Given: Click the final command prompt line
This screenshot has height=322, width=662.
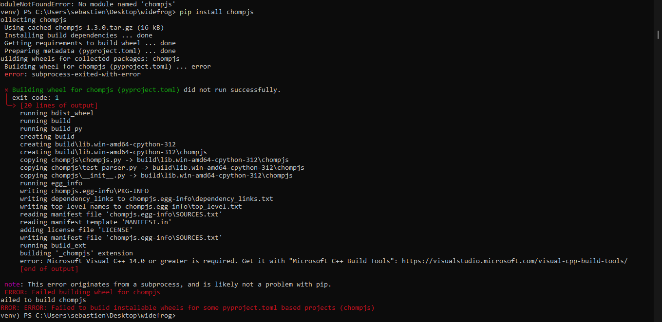Looking at the screenshot, I should coord(88,316).
